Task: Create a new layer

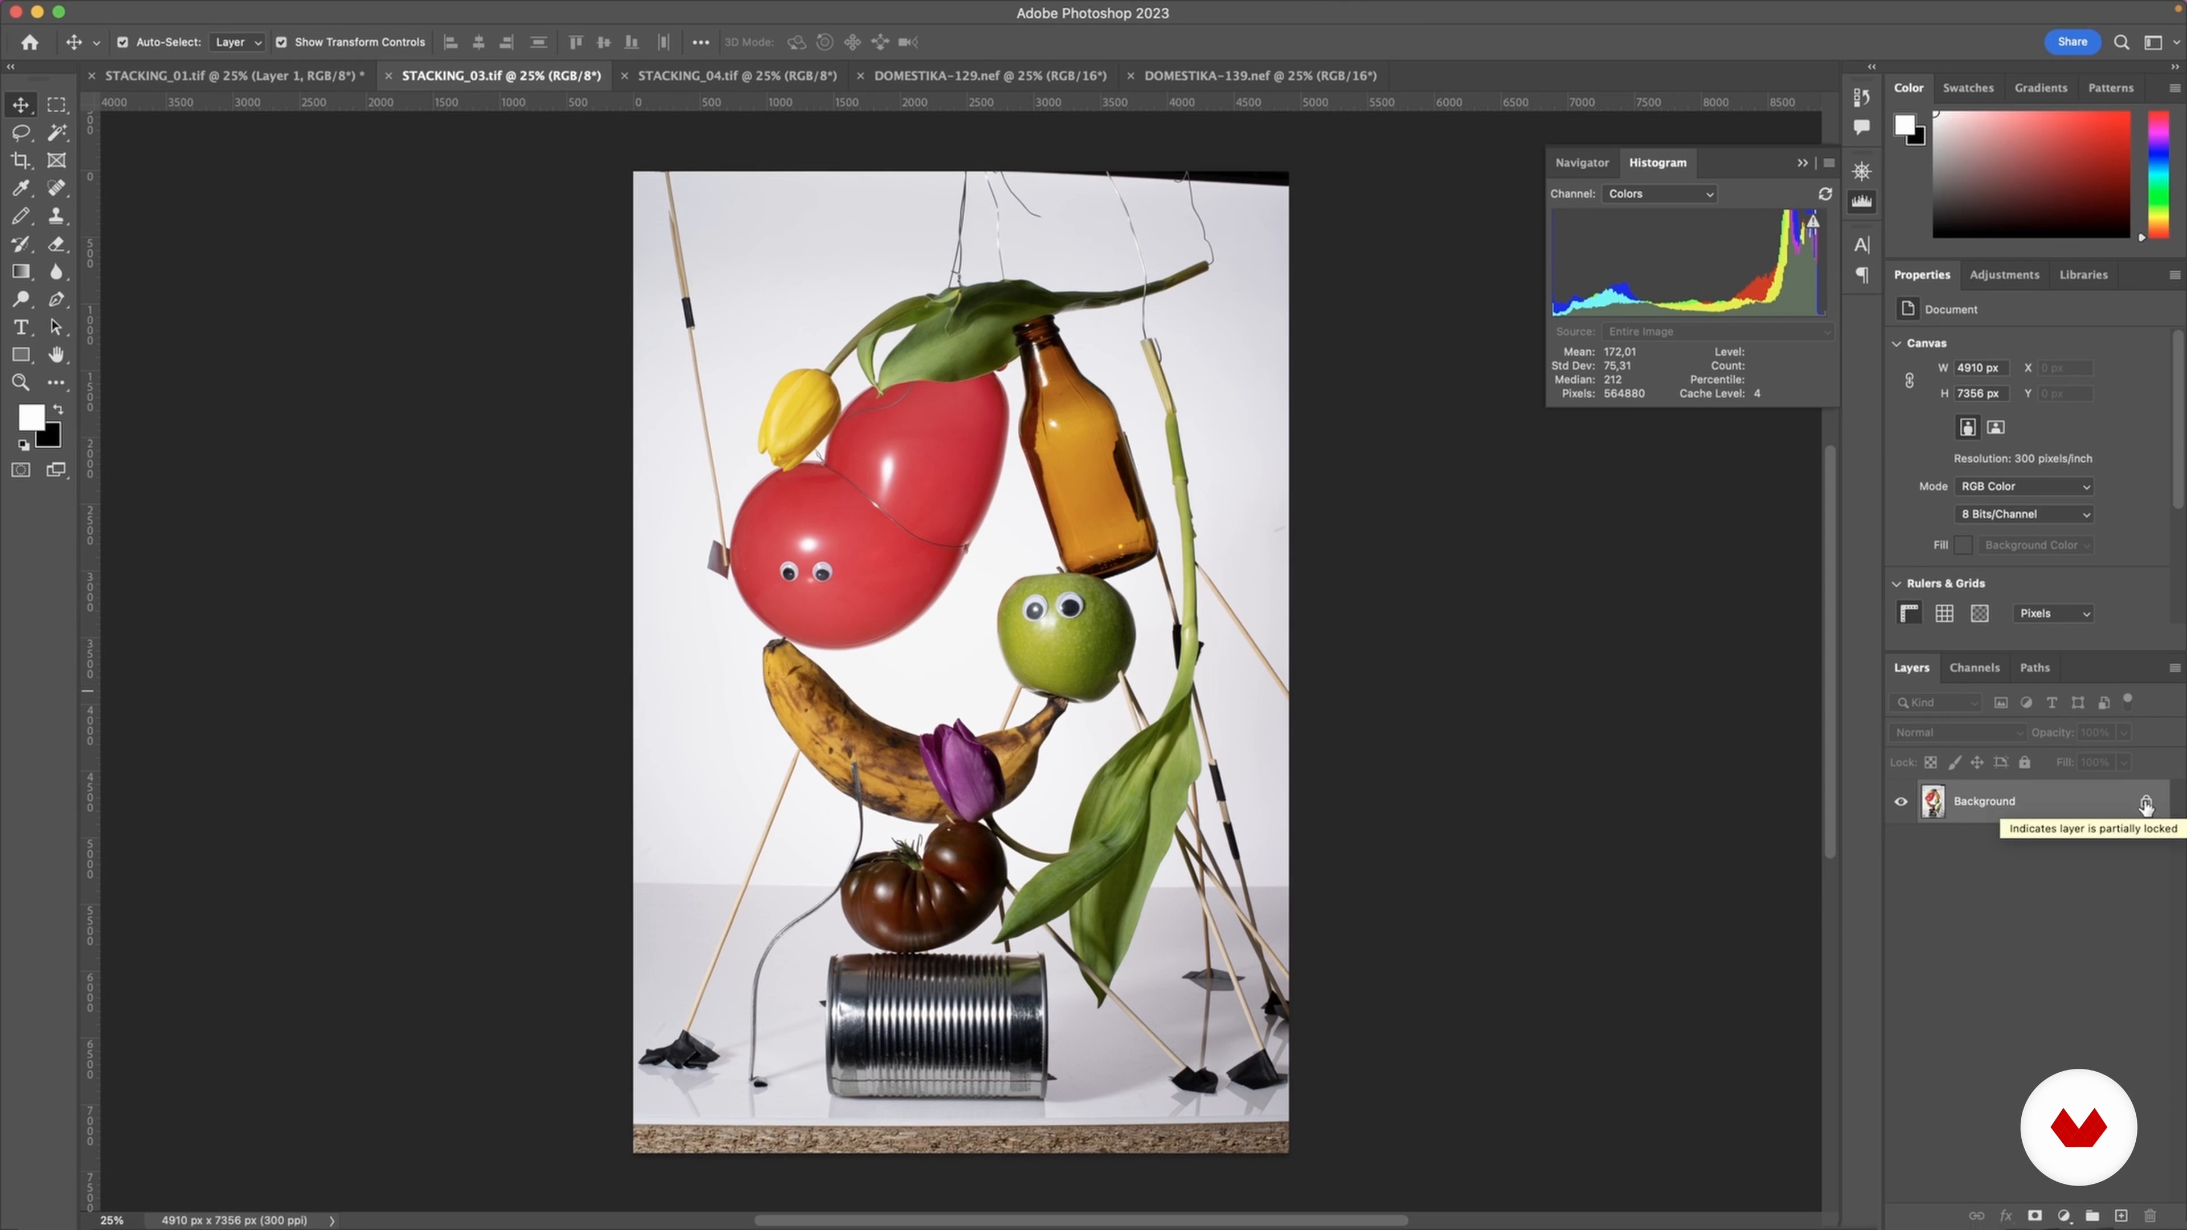Action: (2121, 1216)
